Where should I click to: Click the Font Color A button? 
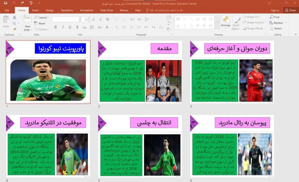(107, 27)
